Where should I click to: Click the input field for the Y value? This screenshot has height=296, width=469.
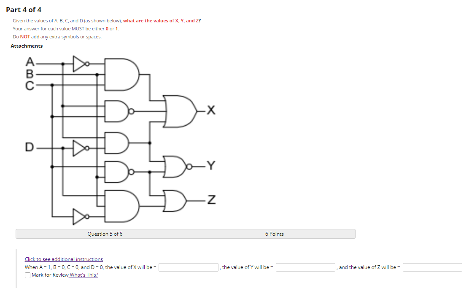(x=305, y=267)
